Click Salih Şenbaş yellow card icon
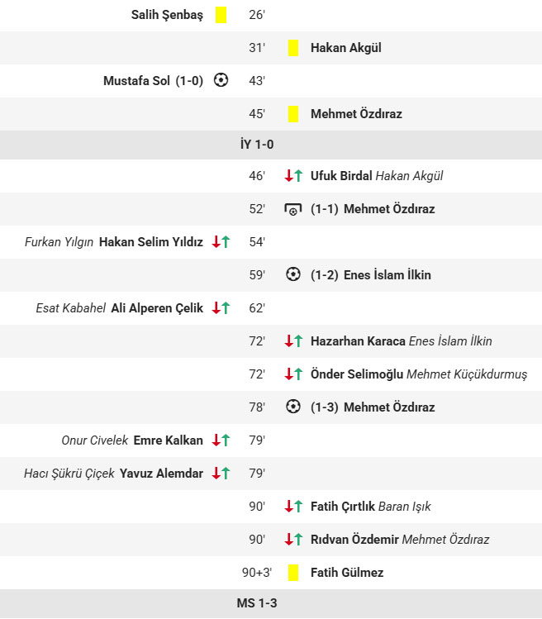 tap(221, 15)
